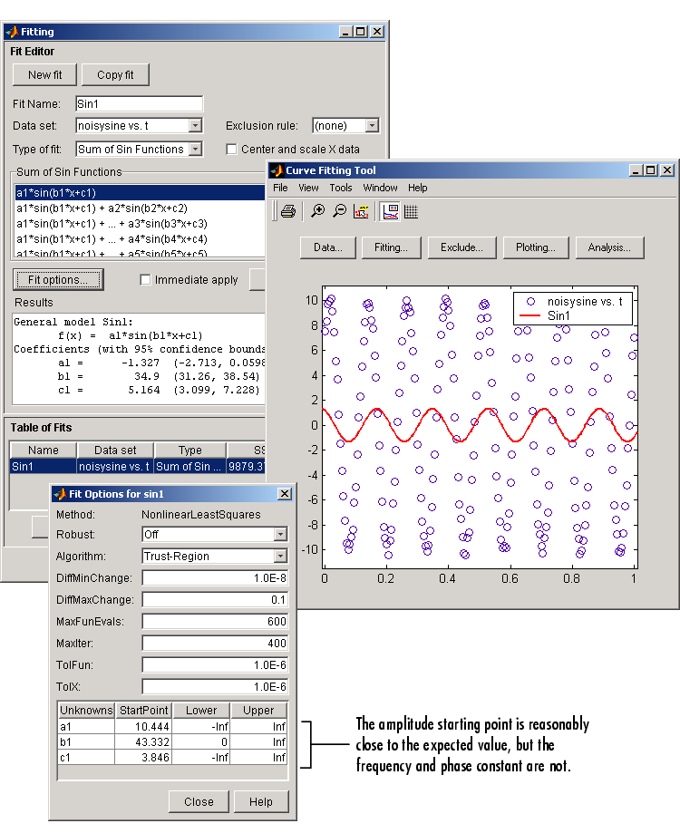
Task: Minimize the Curve Fitting Tool window
Action: [636, 170]
